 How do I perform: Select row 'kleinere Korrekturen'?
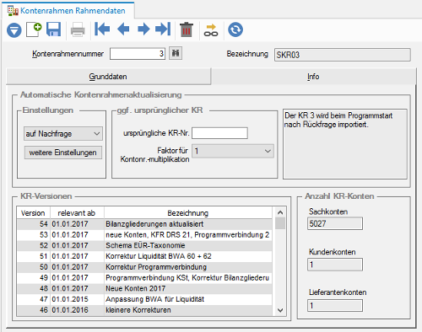(x=144, y=310)
